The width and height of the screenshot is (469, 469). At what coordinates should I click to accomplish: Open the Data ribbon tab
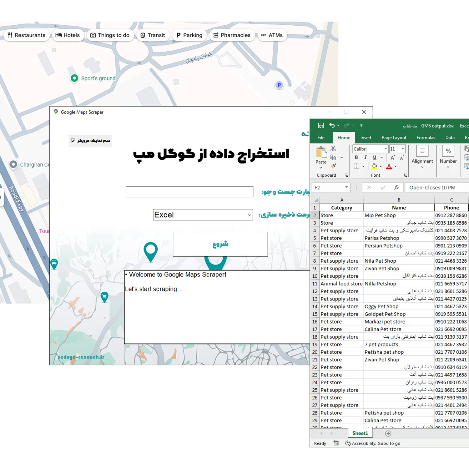pos(450,138)
